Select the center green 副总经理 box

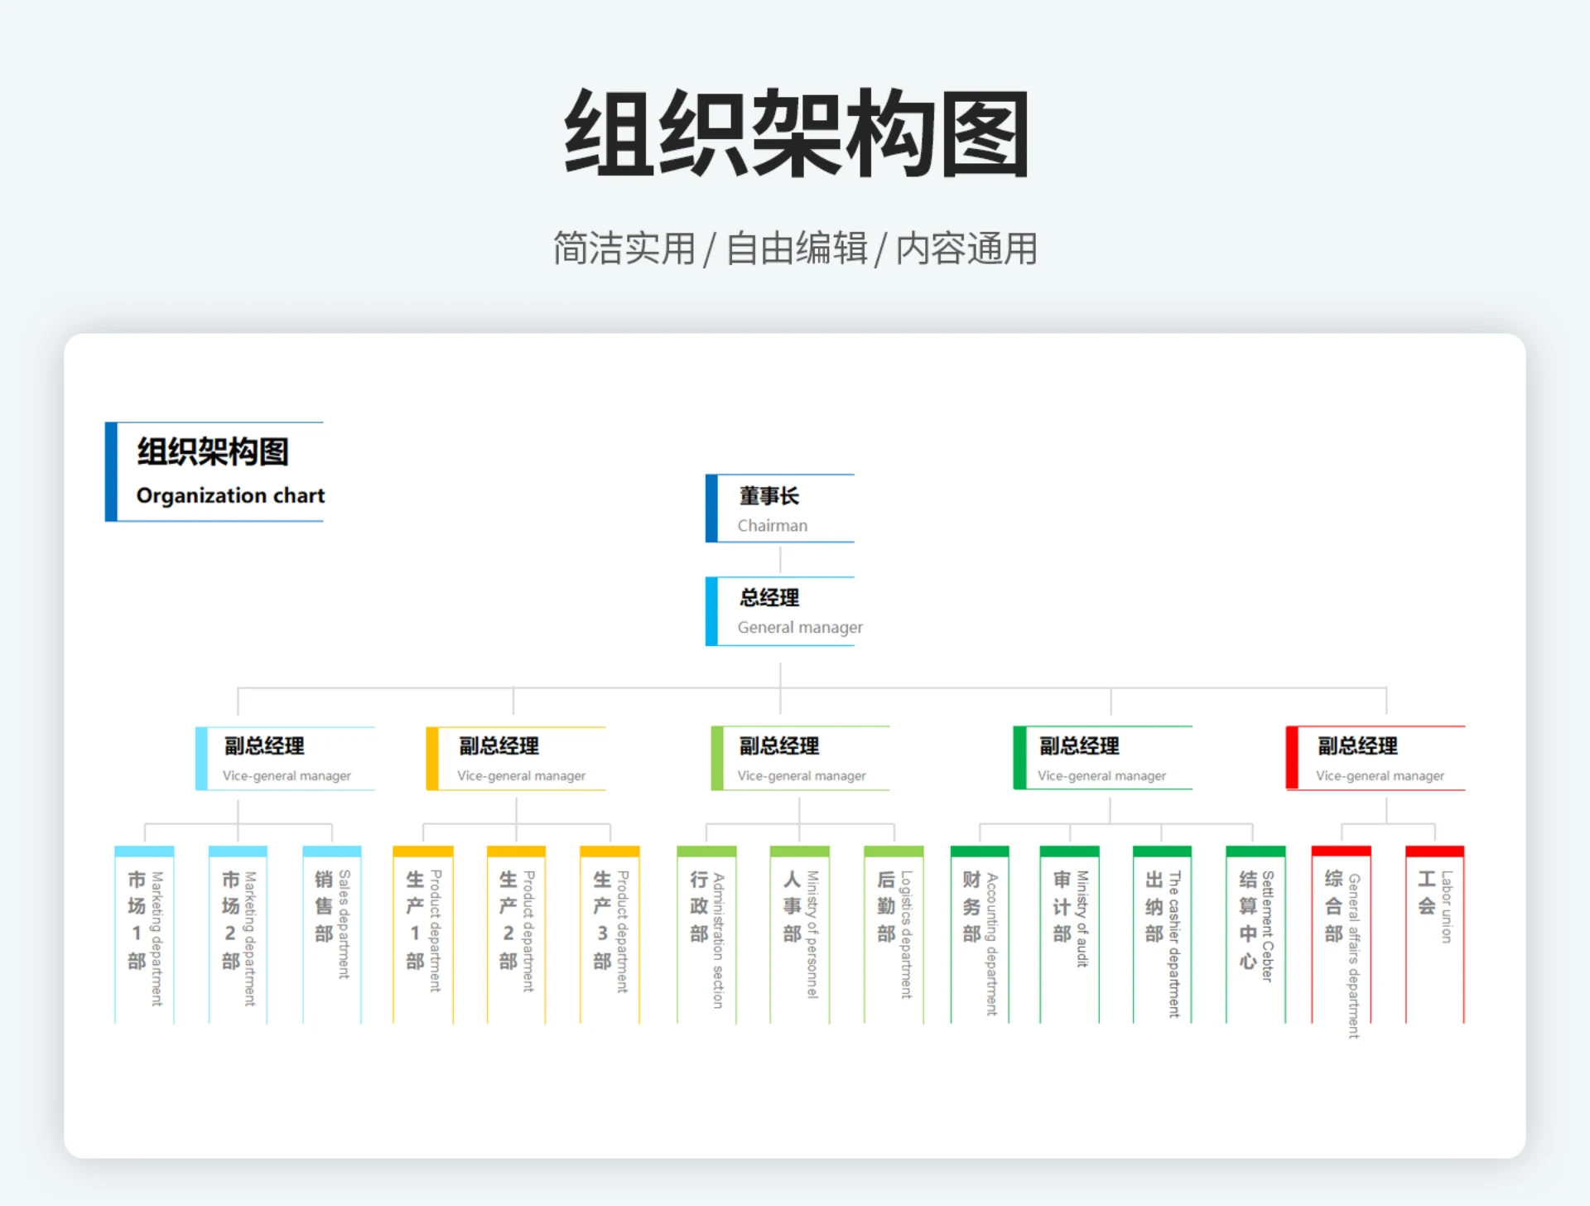point(798,759)
